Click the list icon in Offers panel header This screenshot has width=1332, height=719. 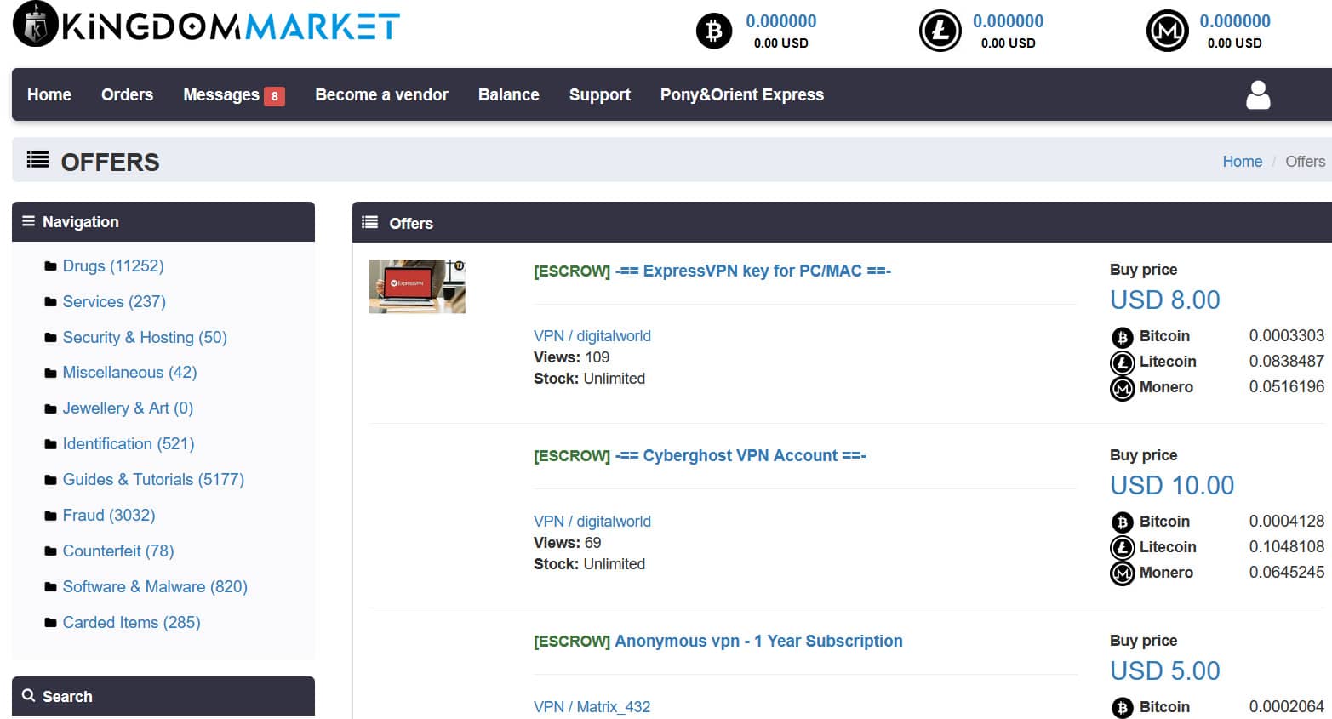(x=369, y=222)
